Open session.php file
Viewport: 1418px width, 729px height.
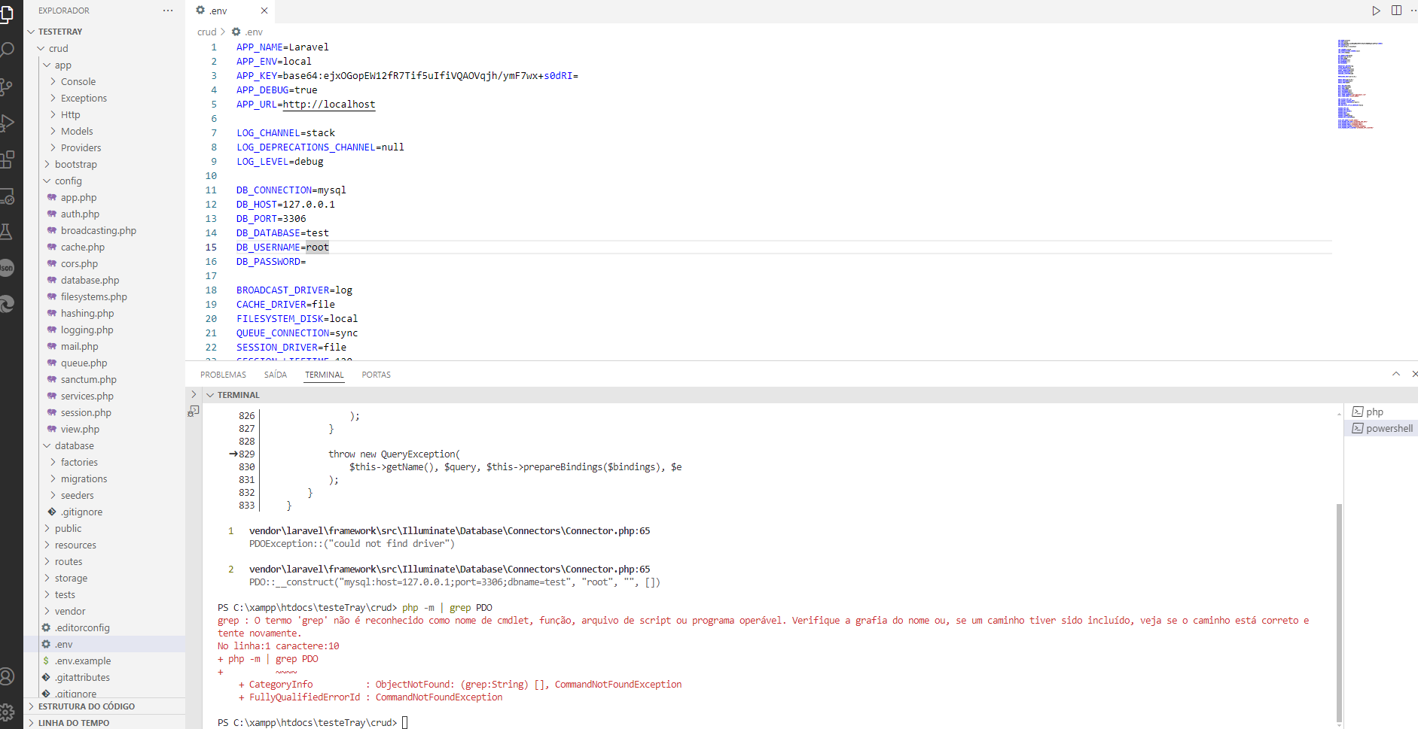[105, 412]
